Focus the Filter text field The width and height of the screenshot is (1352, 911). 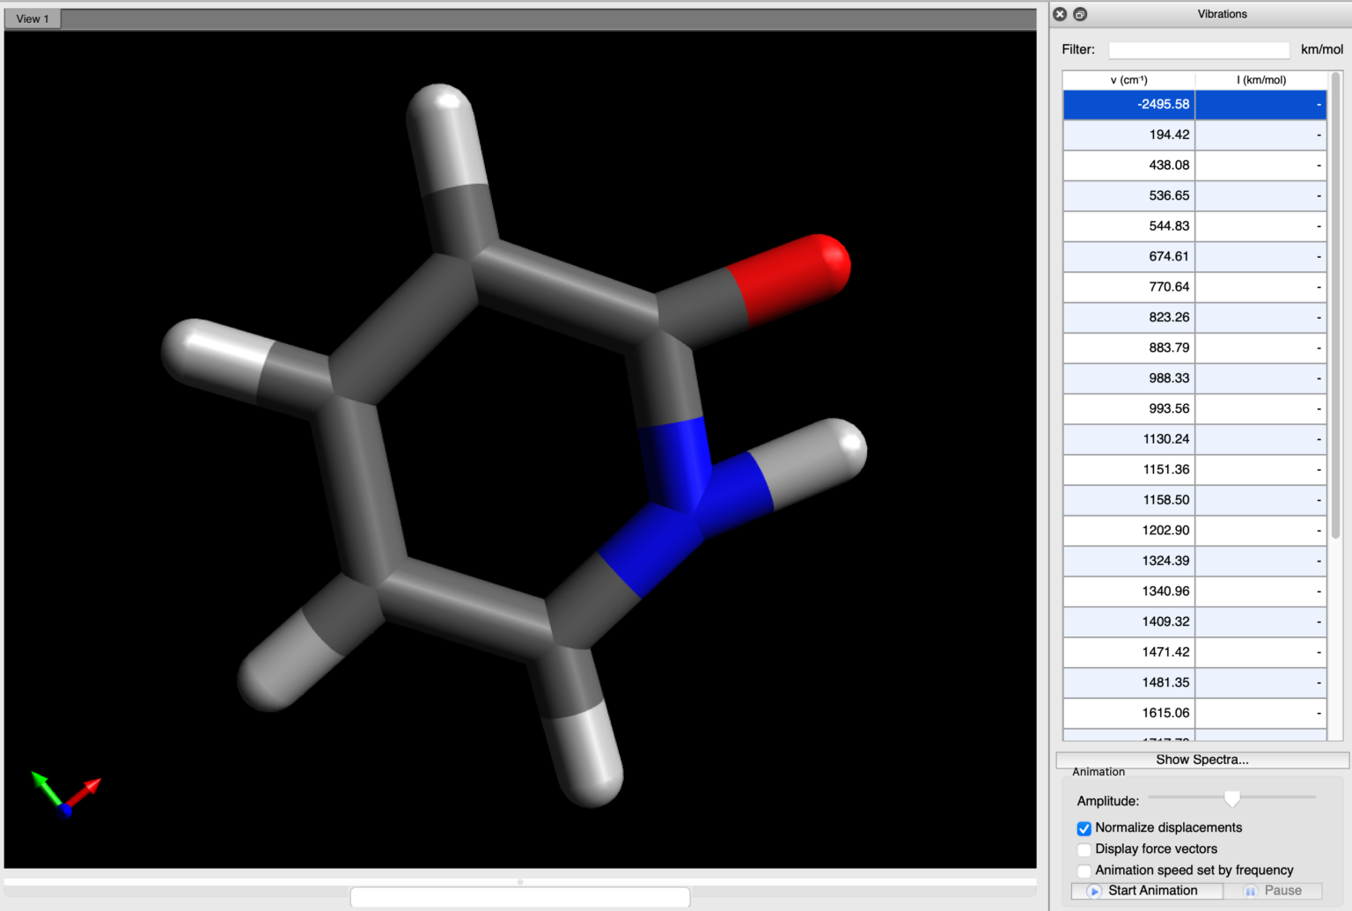tap(1198, 50)
